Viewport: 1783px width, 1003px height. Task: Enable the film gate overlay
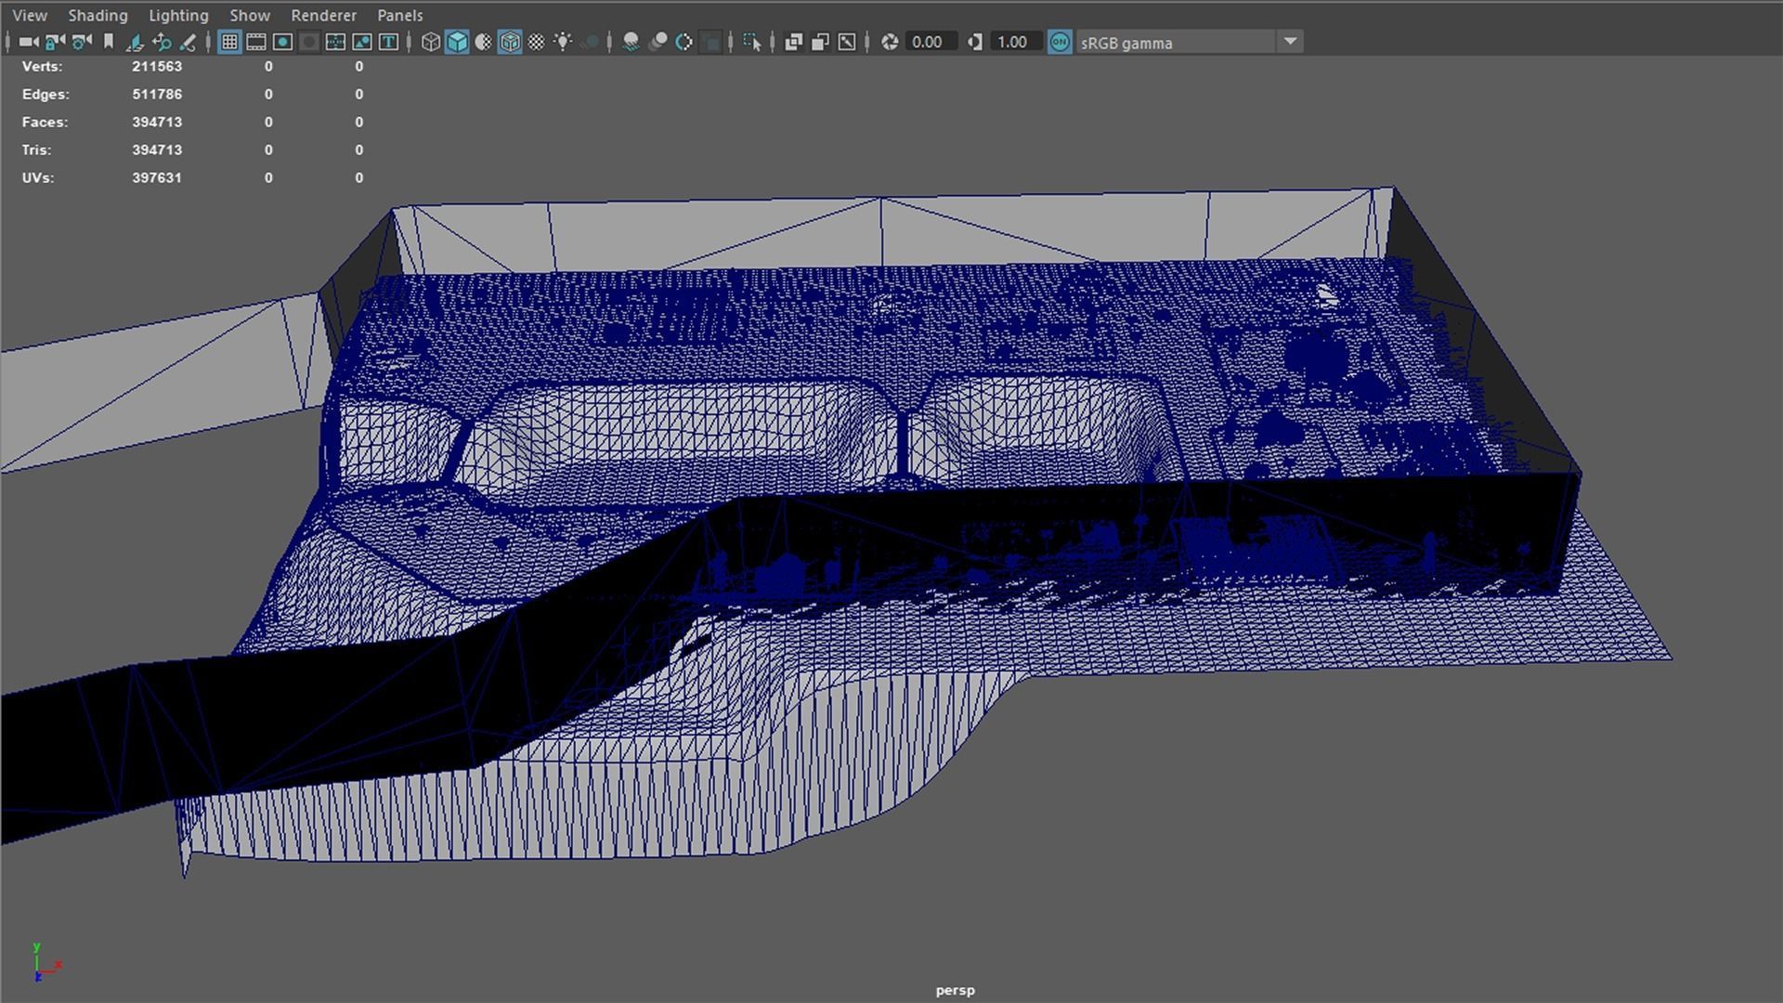[256, 42]
